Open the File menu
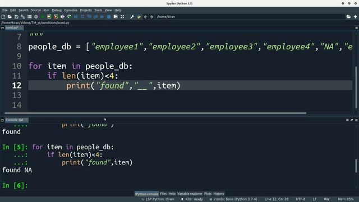Viewport: 359px width, 202px height. point(5,10)
